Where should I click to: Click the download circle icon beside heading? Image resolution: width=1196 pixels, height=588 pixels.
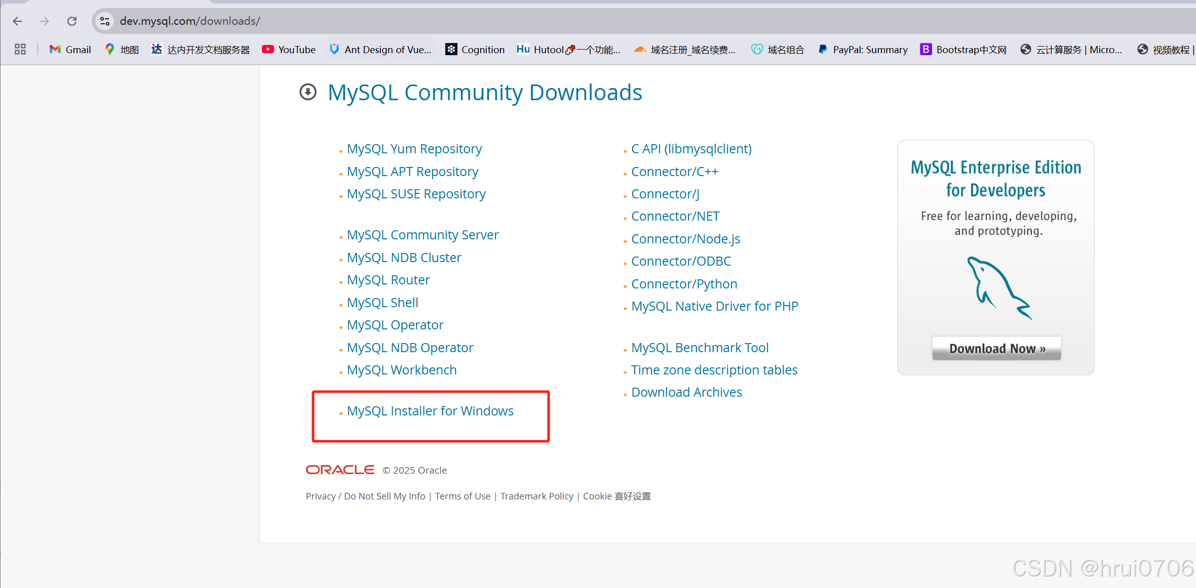pos(308,92)
